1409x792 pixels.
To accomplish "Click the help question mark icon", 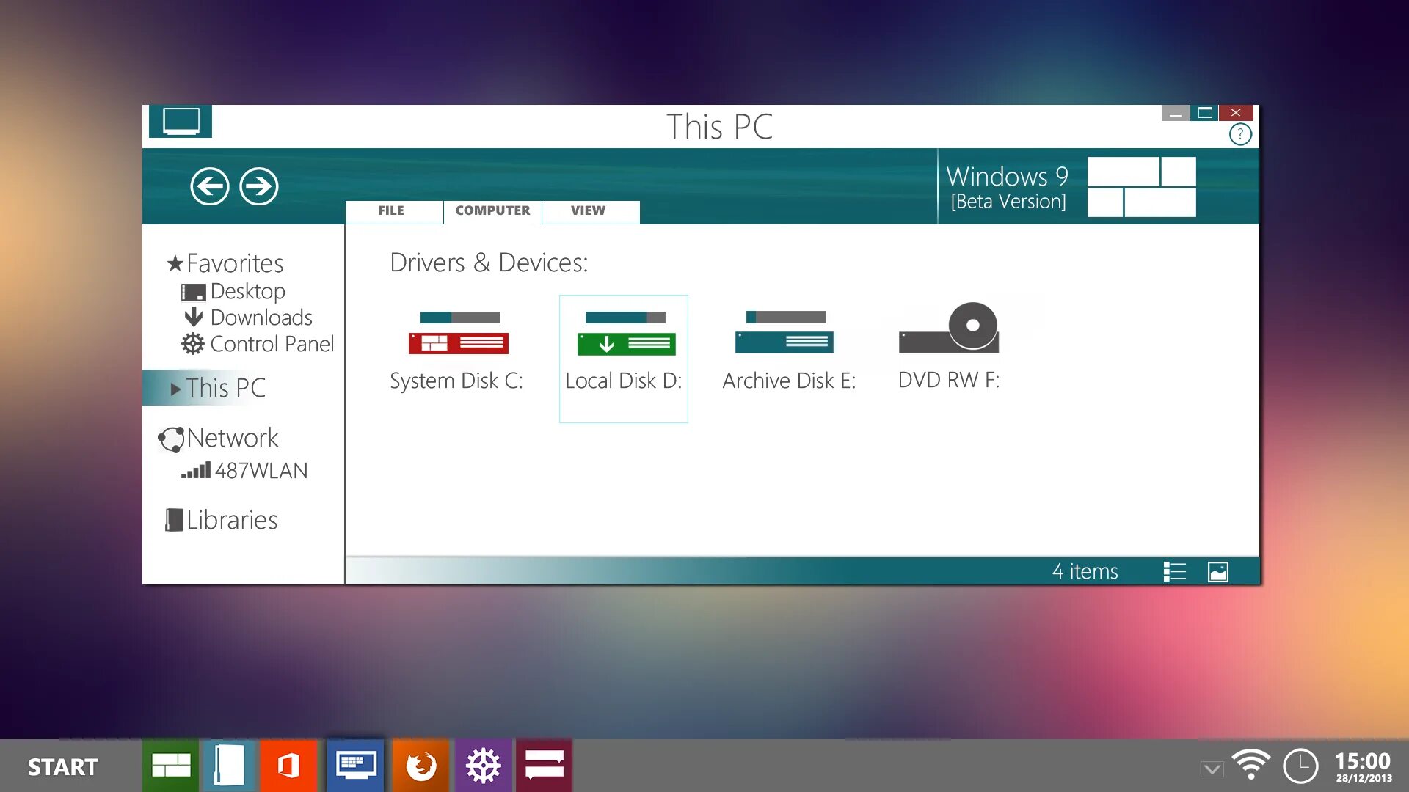I will (1240, 134).
